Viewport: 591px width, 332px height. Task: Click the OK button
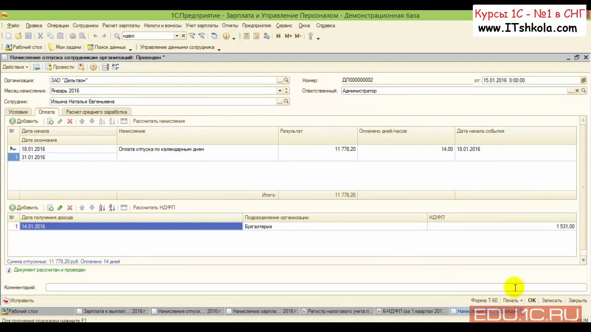532,301
